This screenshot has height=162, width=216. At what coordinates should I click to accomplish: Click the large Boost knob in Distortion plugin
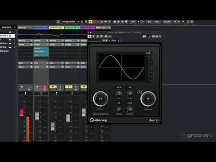100,99
